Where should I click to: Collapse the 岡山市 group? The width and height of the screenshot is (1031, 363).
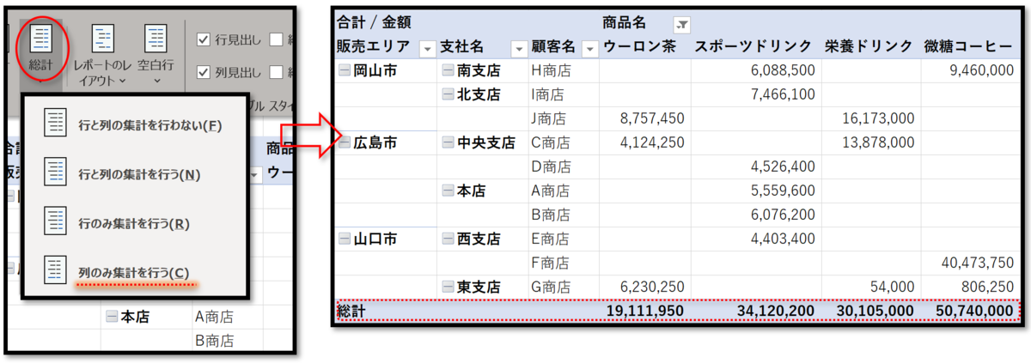[x=344, y=71]
